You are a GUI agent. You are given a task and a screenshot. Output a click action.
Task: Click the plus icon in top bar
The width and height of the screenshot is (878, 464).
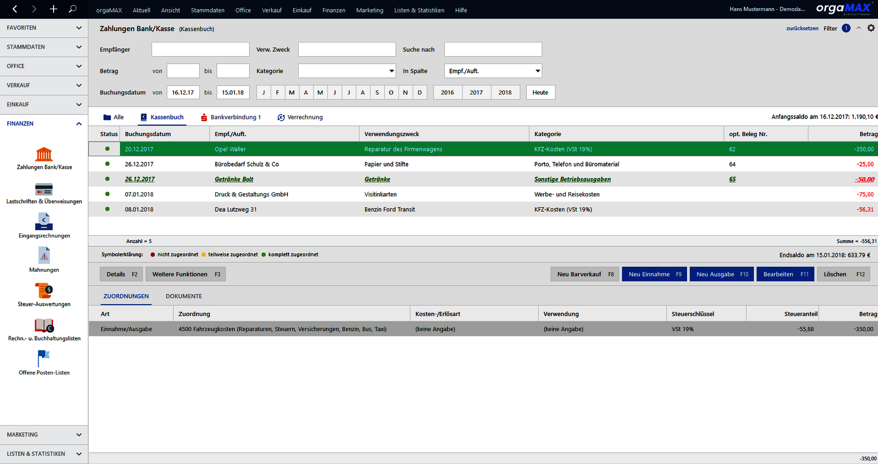point(54,9)
